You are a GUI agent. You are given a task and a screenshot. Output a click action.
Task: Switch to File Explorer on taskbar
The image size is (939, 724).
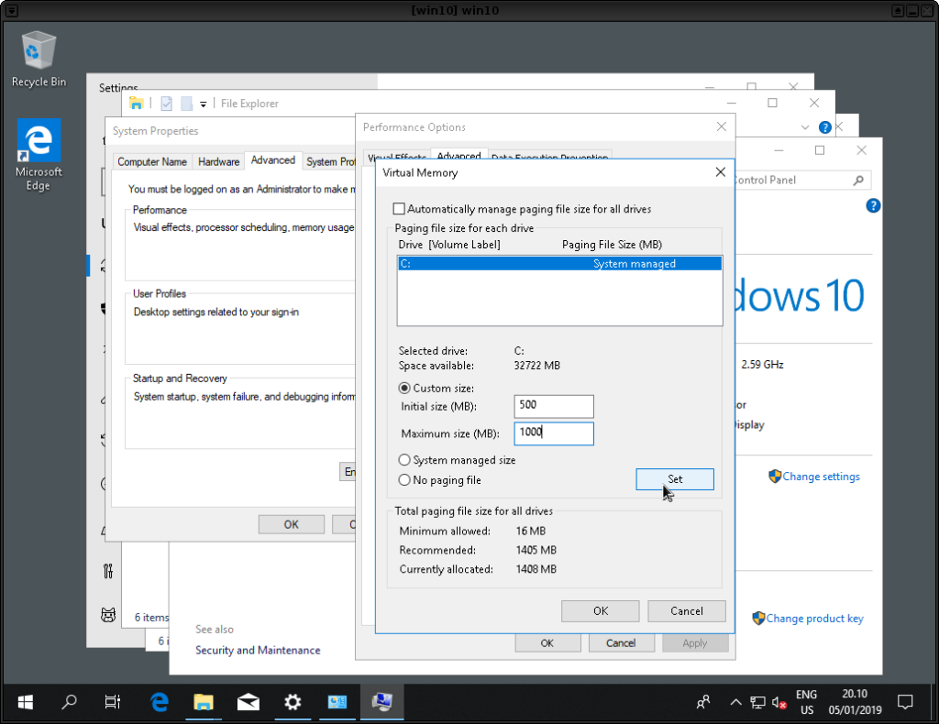point(204,702)
